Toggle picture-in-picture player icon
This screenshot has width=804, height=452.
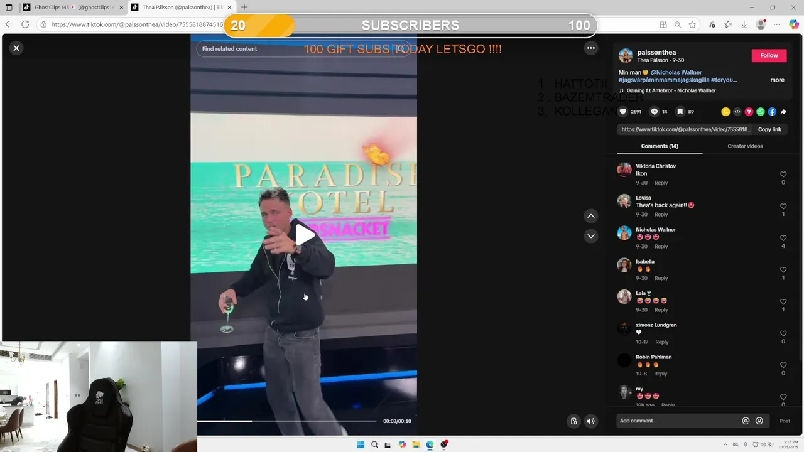(573, 421)
